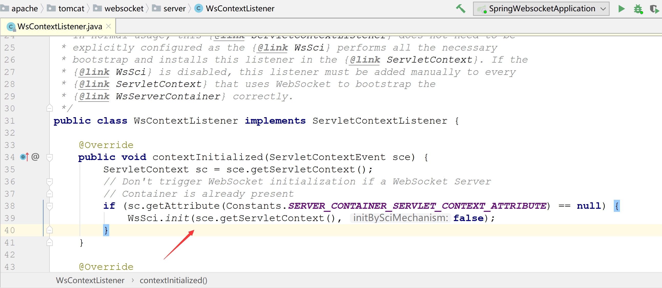
Task: Click WsContextListener in bottom breadcrumb
Action: [90, 280]
